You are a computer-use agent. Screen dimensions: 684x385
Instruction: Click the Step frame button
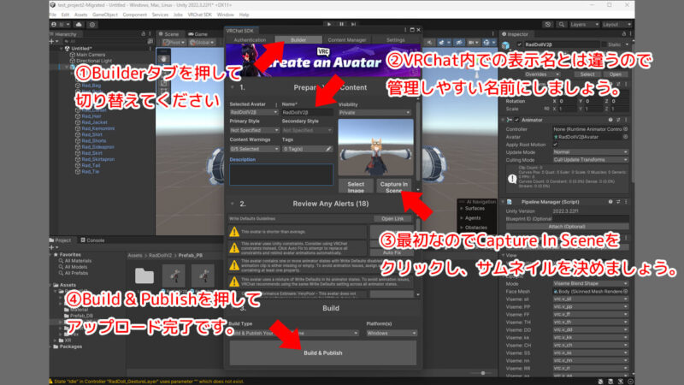pos(353,25)
